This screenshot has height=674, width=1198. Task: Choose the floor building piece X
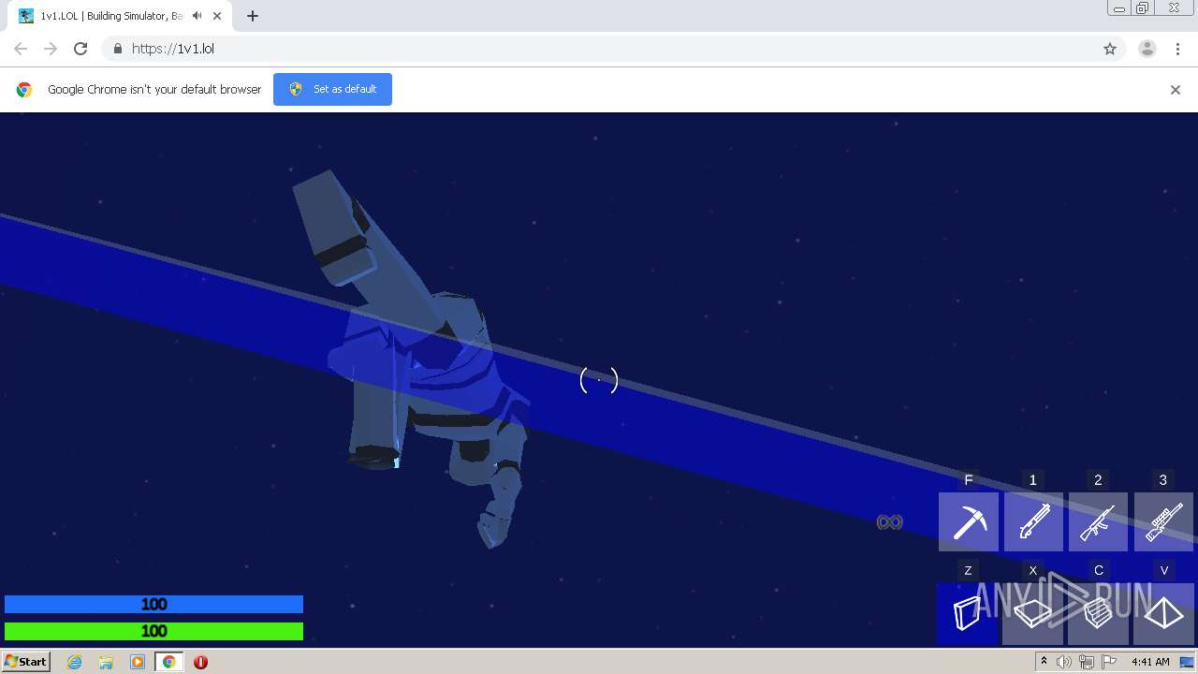pyautogui.click(x=1033, y=614)
